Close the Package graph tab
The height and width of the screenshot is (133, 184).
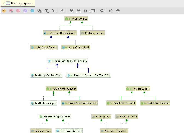(3, 4)
